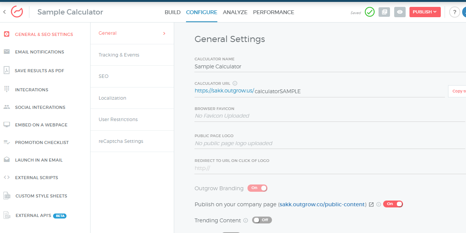466x233 pixels.
Task: Click info icon next to public-content link
Action: click(379, 204)
